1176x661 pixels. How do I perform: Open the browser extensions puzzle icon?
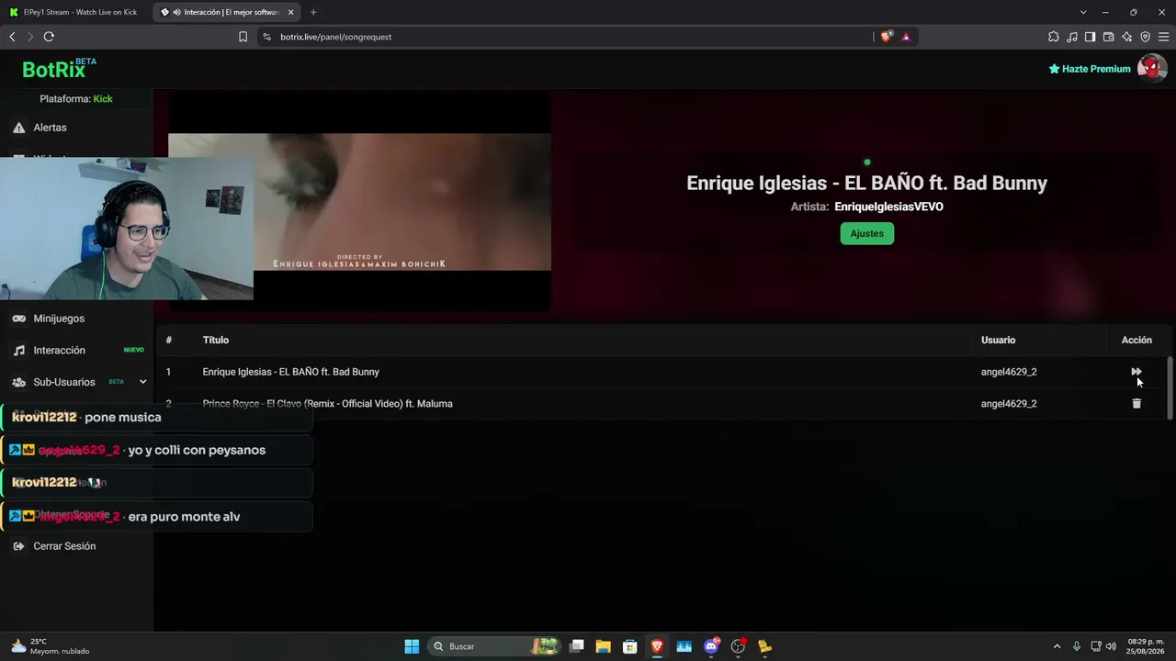click(x=1054, y=37)
